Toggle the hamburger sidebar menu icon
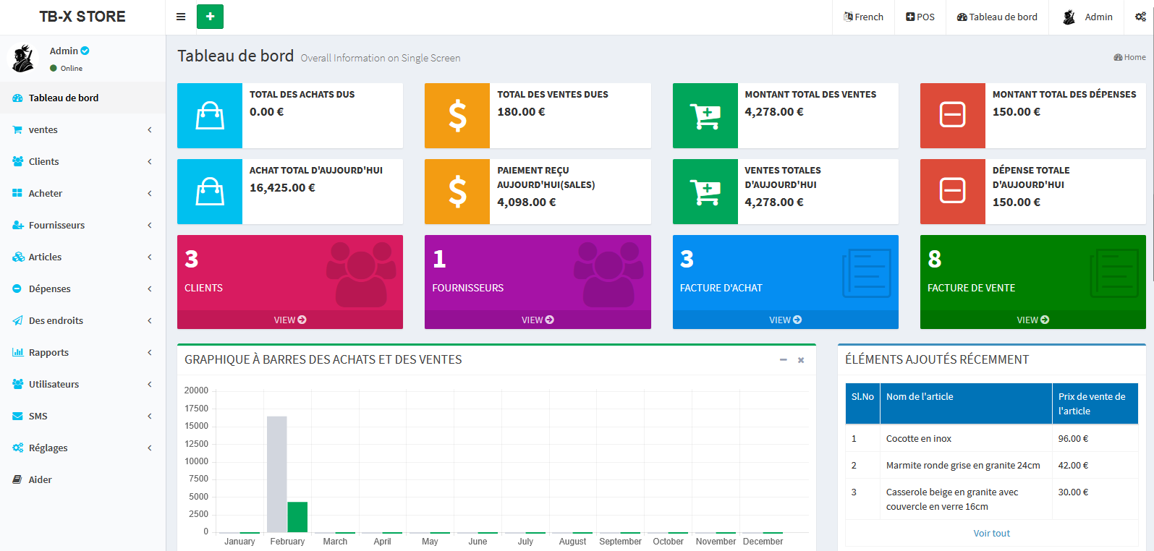This screenshot has height=551, width=1154. (181, 17)
